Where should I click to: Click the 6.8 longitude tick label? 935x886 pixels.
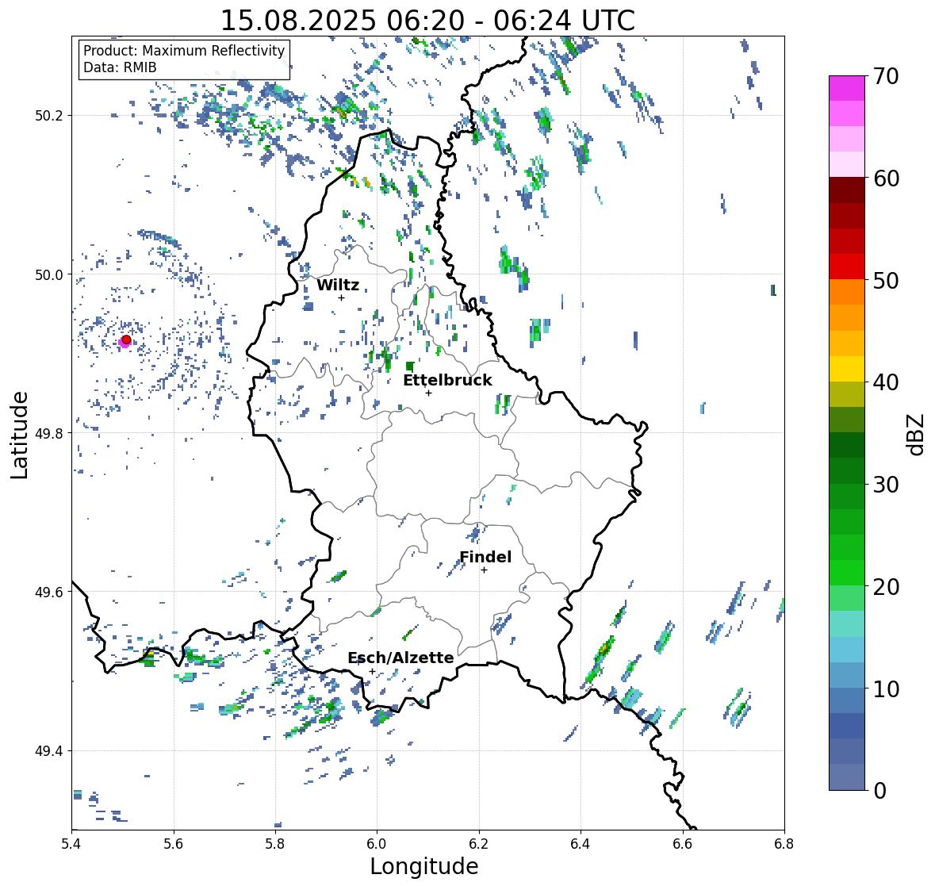point(784,843)
